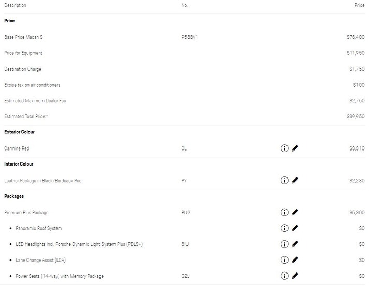Show info for Leather Package in Black/Bordeaux Red

click(284, 180)
